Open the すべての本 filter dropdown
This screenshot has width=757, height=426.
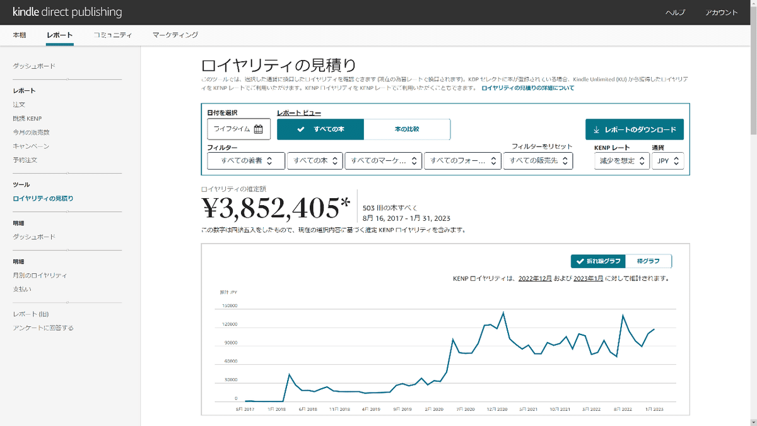tap(315, 161)
